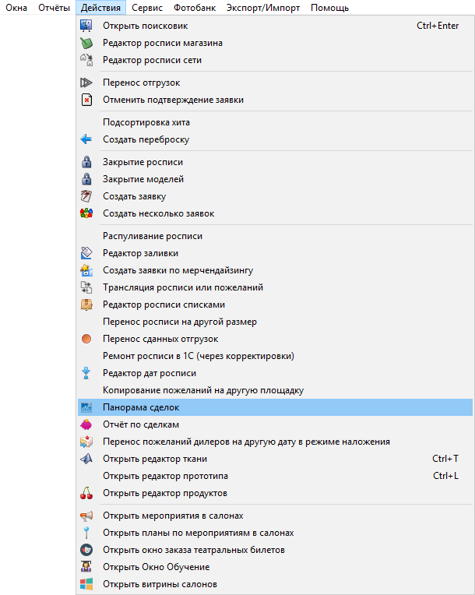This screenshot has width=475, height=595.
Task: Open the Фотобанк menu
Action: pos(195,8)
